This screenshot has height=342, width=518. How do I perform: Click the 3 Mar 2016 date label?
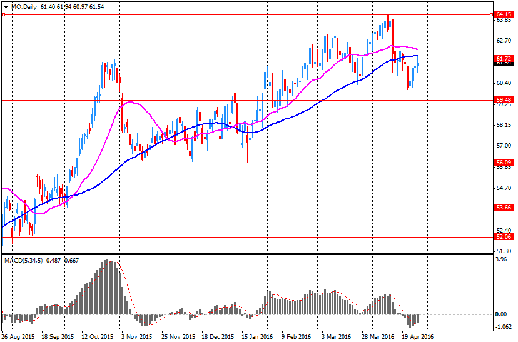point(336,337)
